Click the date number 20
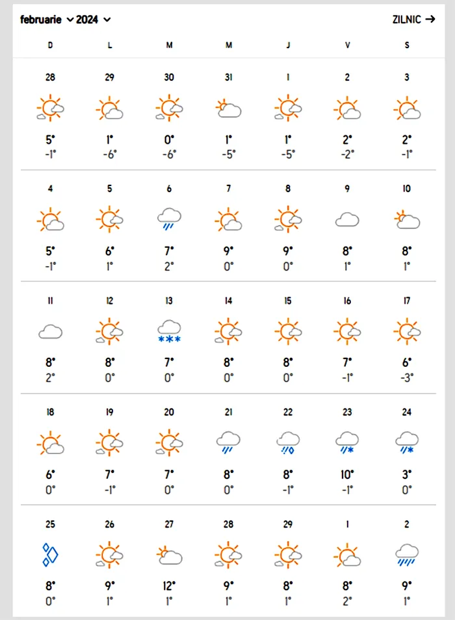 (169, 412)
